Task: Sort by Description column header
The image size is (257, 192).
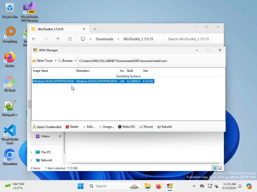Action: click(97, 71)
